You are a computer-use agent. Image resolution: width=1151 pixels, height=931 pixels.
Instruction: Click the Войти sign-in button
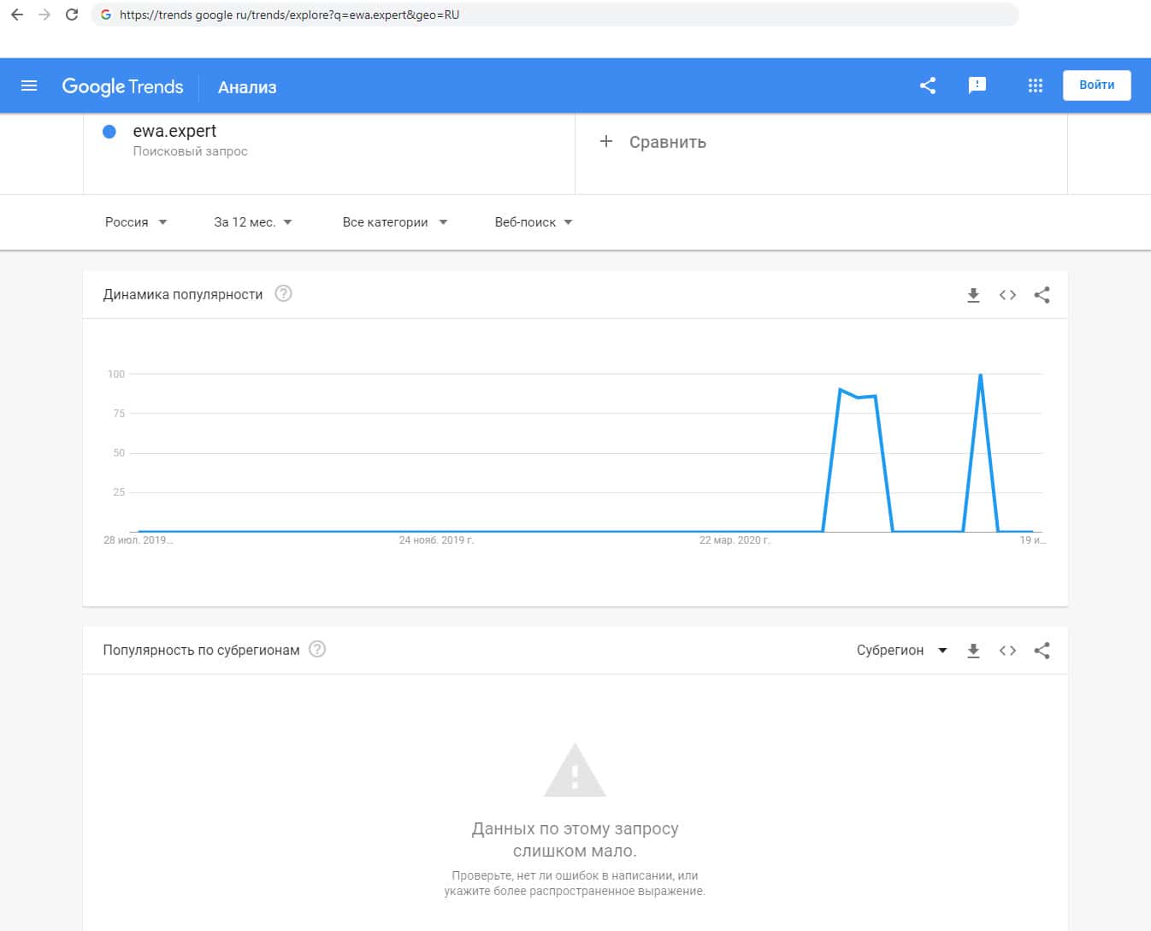[1097, 85]
